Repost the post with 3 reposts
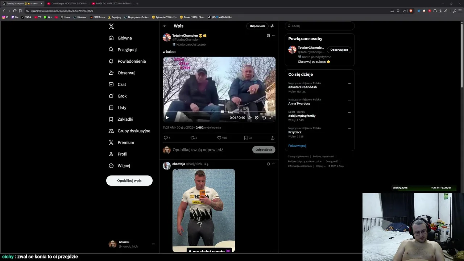Image resolution: width=464 pixels, height=261 pixels. click(194, 138)
